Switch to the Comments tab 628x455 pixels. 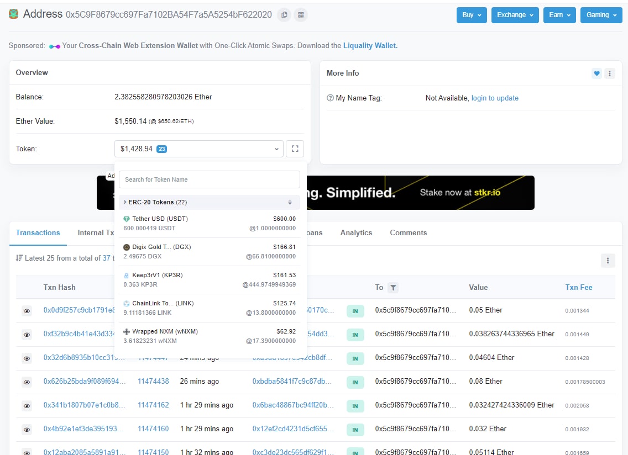pyautogui.click(x=409, y=232)
